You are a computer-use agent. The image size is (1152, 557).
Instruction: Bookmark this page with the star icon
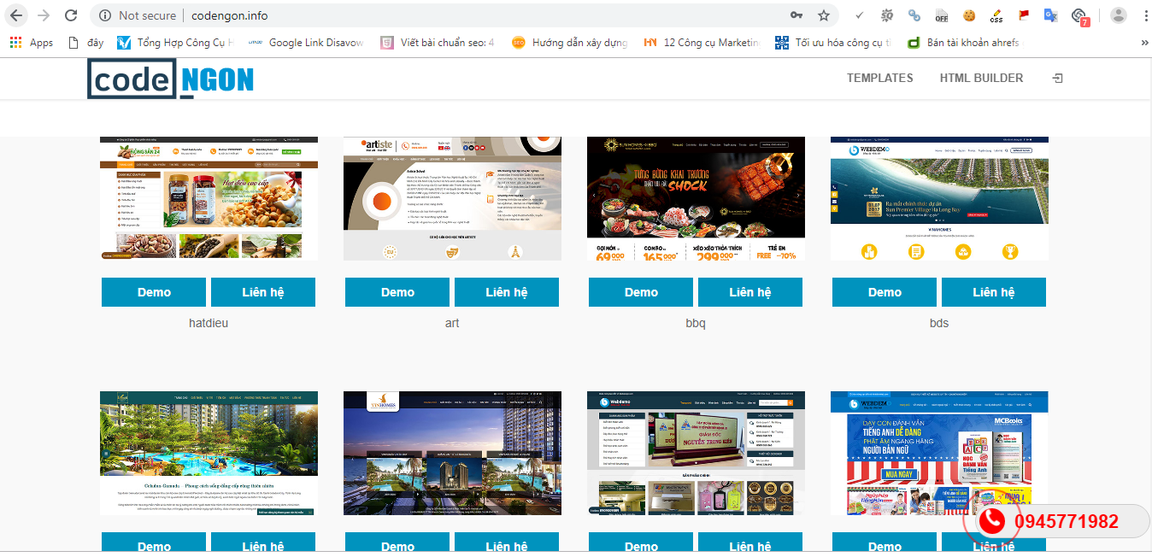click(823, 15)
